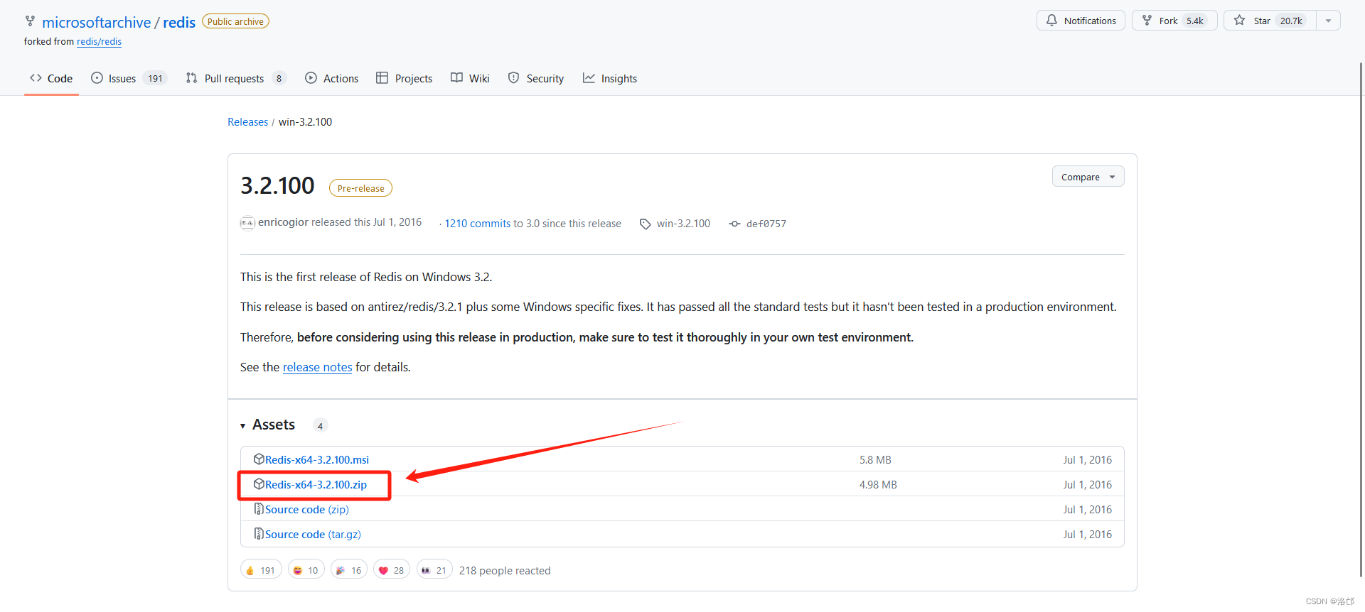Expand the Star lists dropdown arrow

(x=1328, y=21)
